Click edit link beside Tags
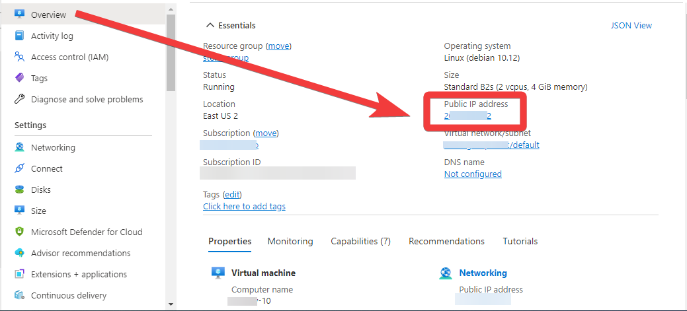 click(x=233, y=194)
